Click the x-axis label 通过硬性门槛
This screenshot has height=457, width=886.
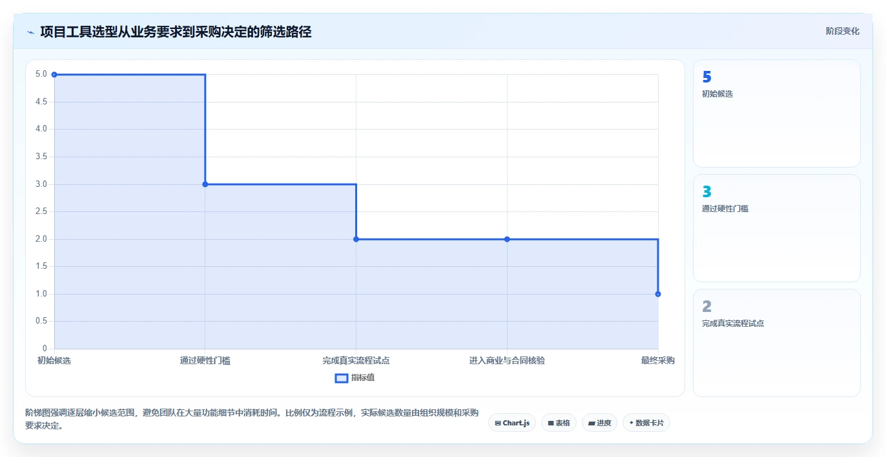pyautogui.click(x=205, y=361)
